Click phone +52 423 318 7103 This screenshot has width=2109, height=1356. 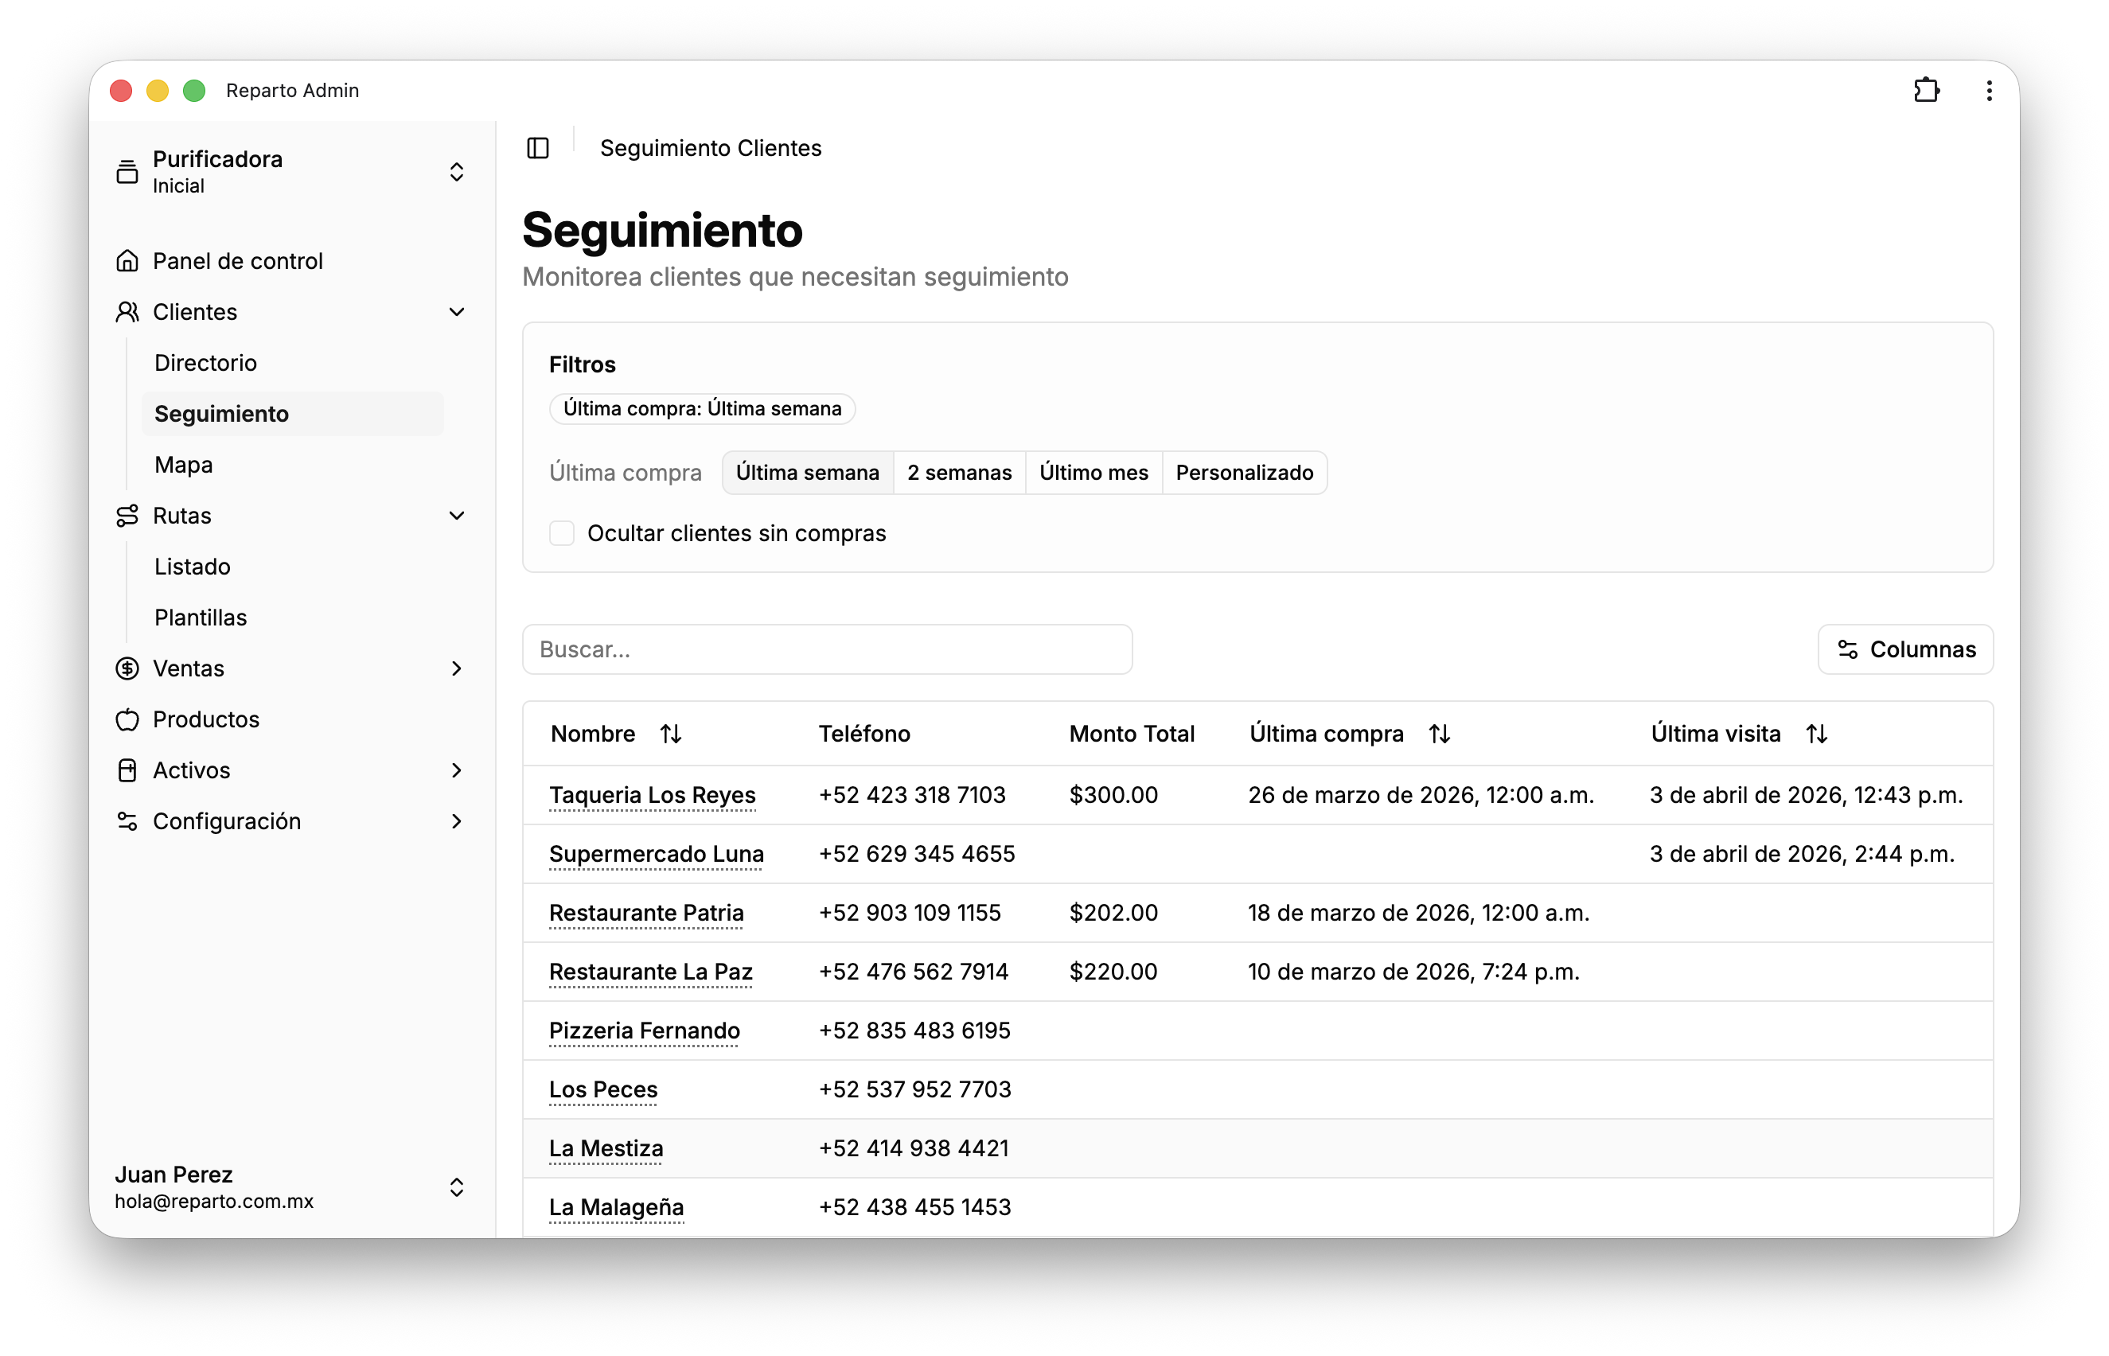pyautogui.click(x=911, y=795)
